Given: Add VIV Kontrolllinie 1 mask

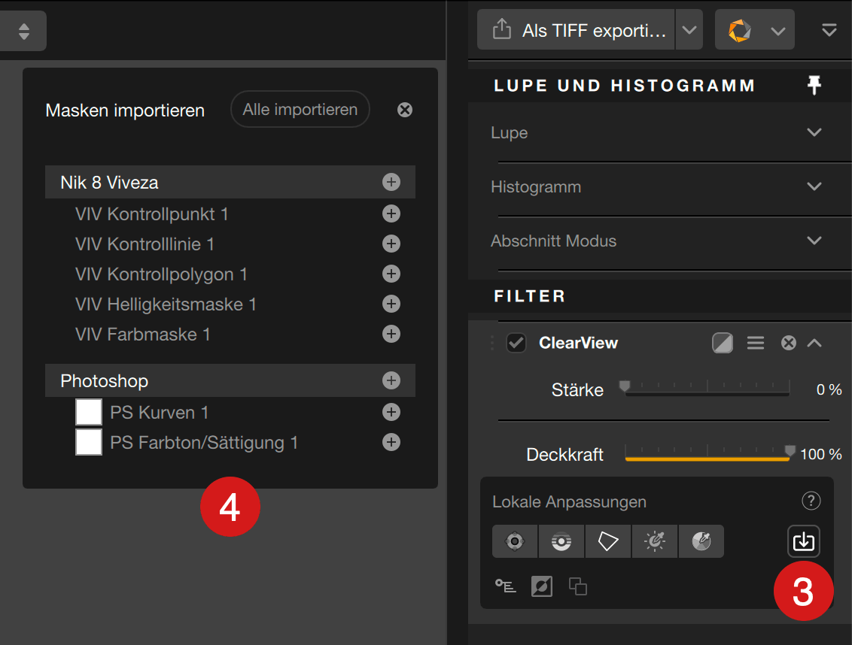Looking at the screenshot, I should tap(391, 244).
